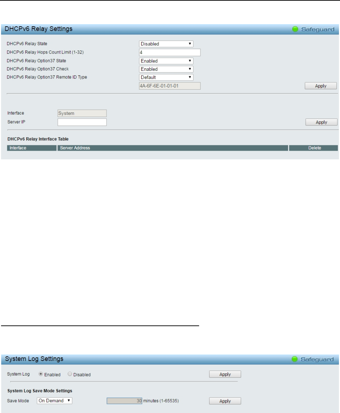Click the System Log Save Mode Settings heading

[x=40, y=391]
